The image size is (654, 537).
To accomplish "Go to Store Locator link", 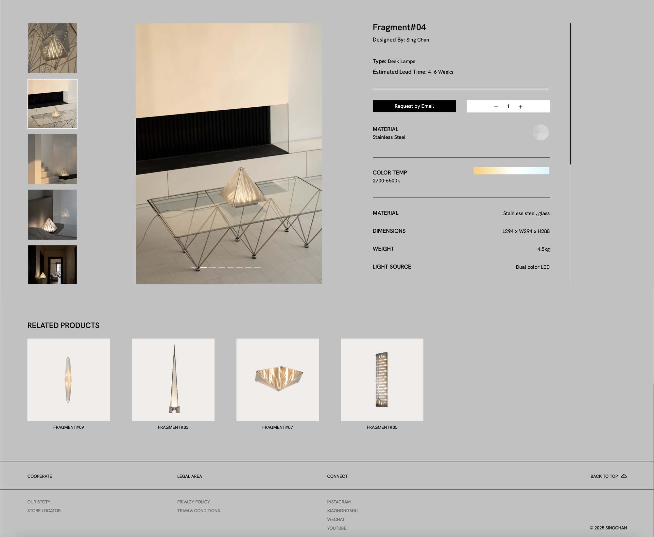I will [44, 511].
